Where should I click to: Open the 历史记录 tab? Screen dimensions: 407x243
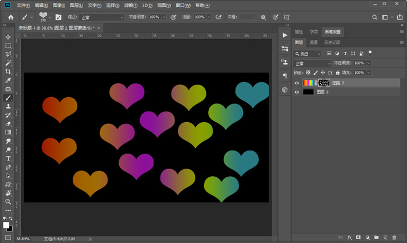[x=332, y=42]
